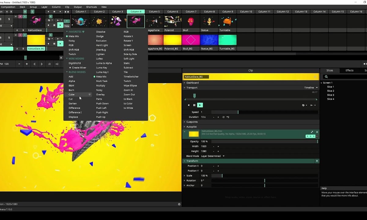Click the loop mode icon in Clip Transport
Viewport: 367px width, 220px height.
tap(304, 105)
